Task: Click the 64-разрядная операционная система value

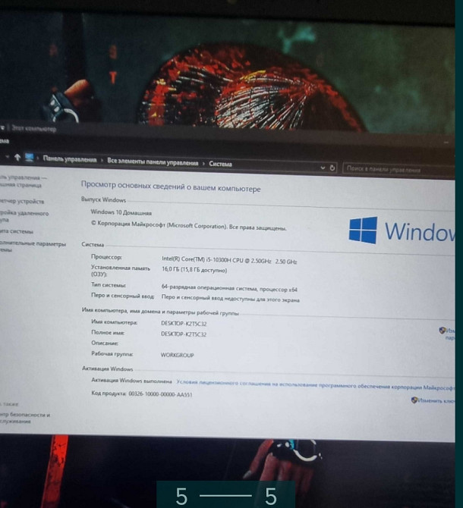Action: click(229, 288)
